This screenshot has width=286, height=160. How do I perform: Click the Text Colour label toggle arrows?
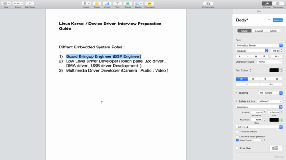click(250, 70)
